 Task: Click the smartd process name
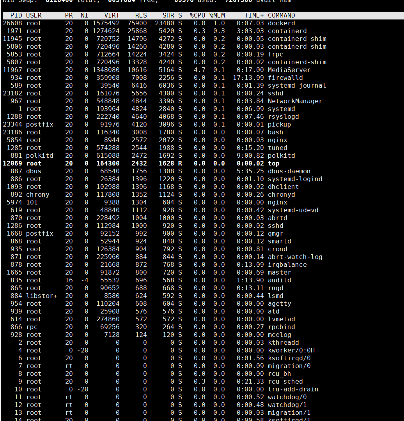coord(279,241)
